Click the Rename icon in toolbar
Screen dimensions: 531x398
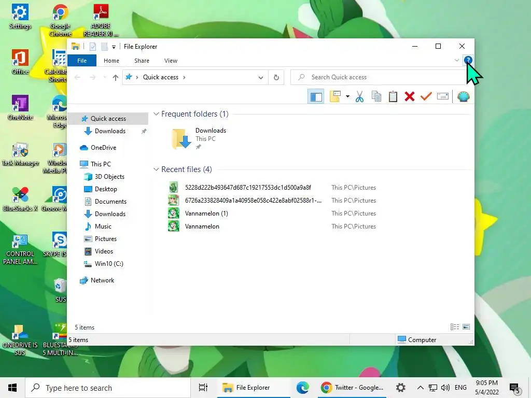[443, 97]
